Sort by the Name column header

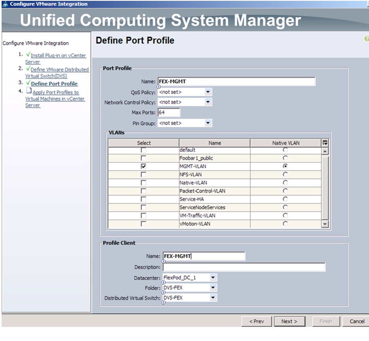215,143
